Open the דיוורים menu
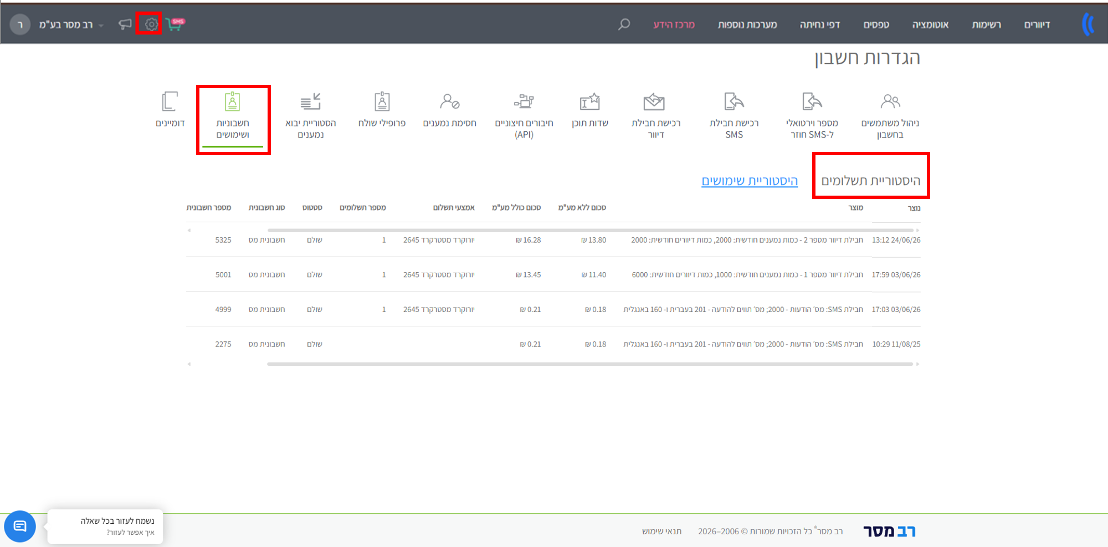This screenshot has height=547, width=1108. [x=1037, y=25]
